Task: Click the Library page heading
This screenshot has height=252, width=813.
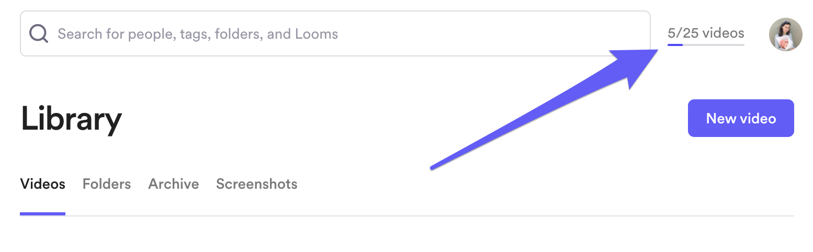Action: (71, 119)
